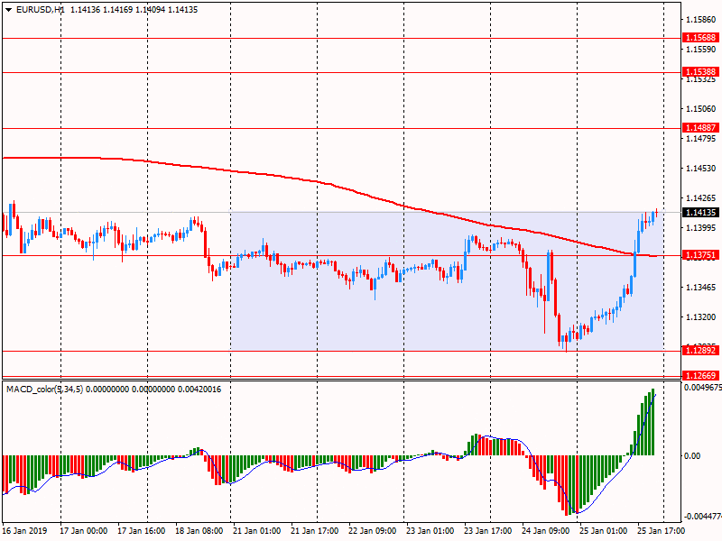Select the 24 Jan 09:00 time label
This screenshot has height=541, width=722.
(546, 530)
